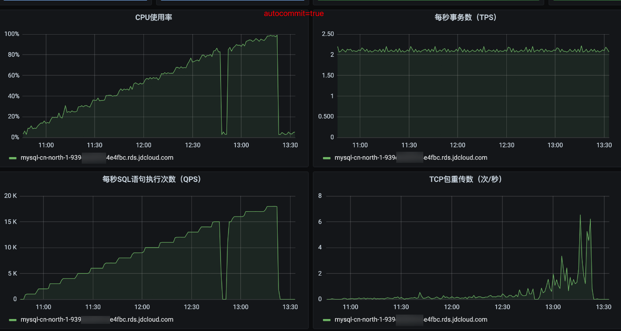Click the 13:00 x-axis label in TPS chart
The width and height of the screenshot is (621, 331).
[x=555, y=145]
